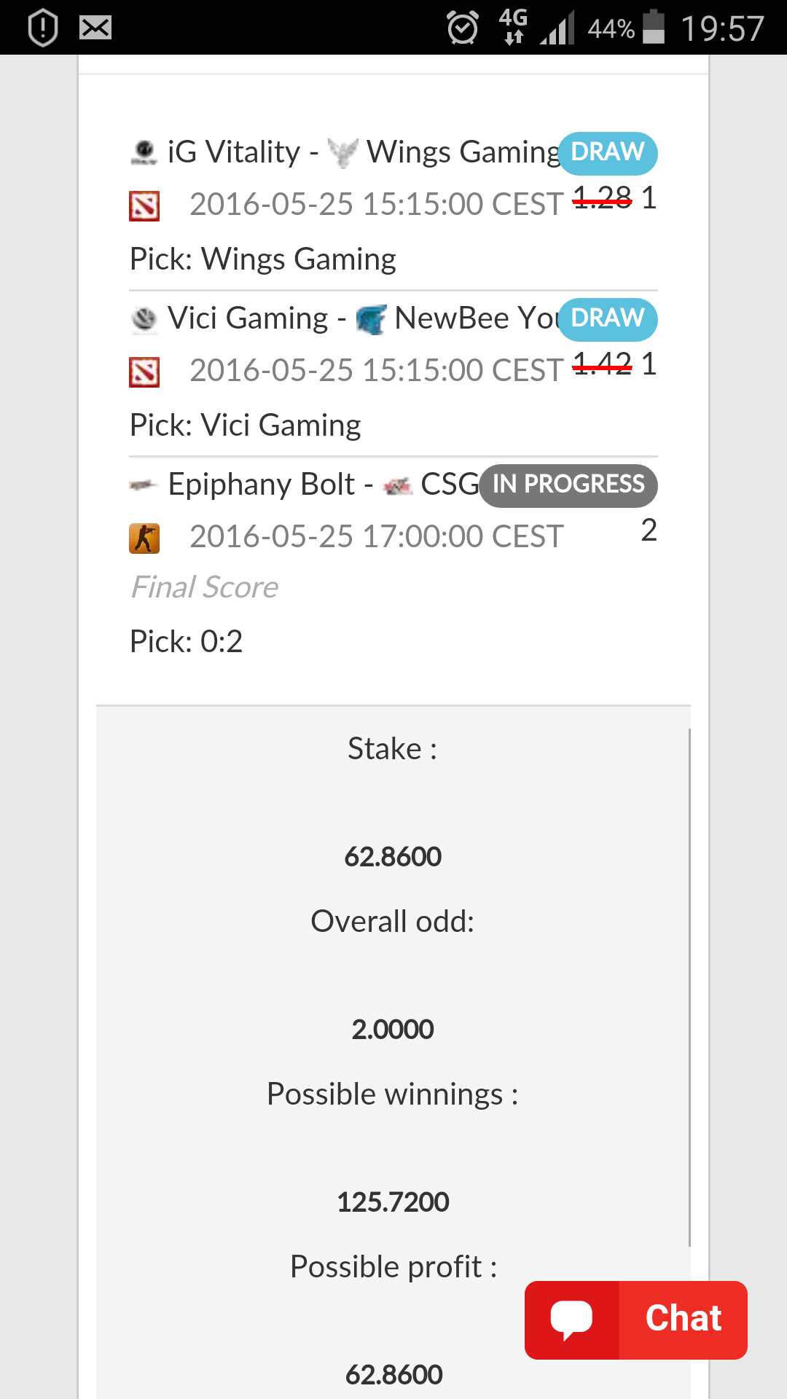Tap the Dota 2 icon beside the iG Vitality match

coord(144,206)
